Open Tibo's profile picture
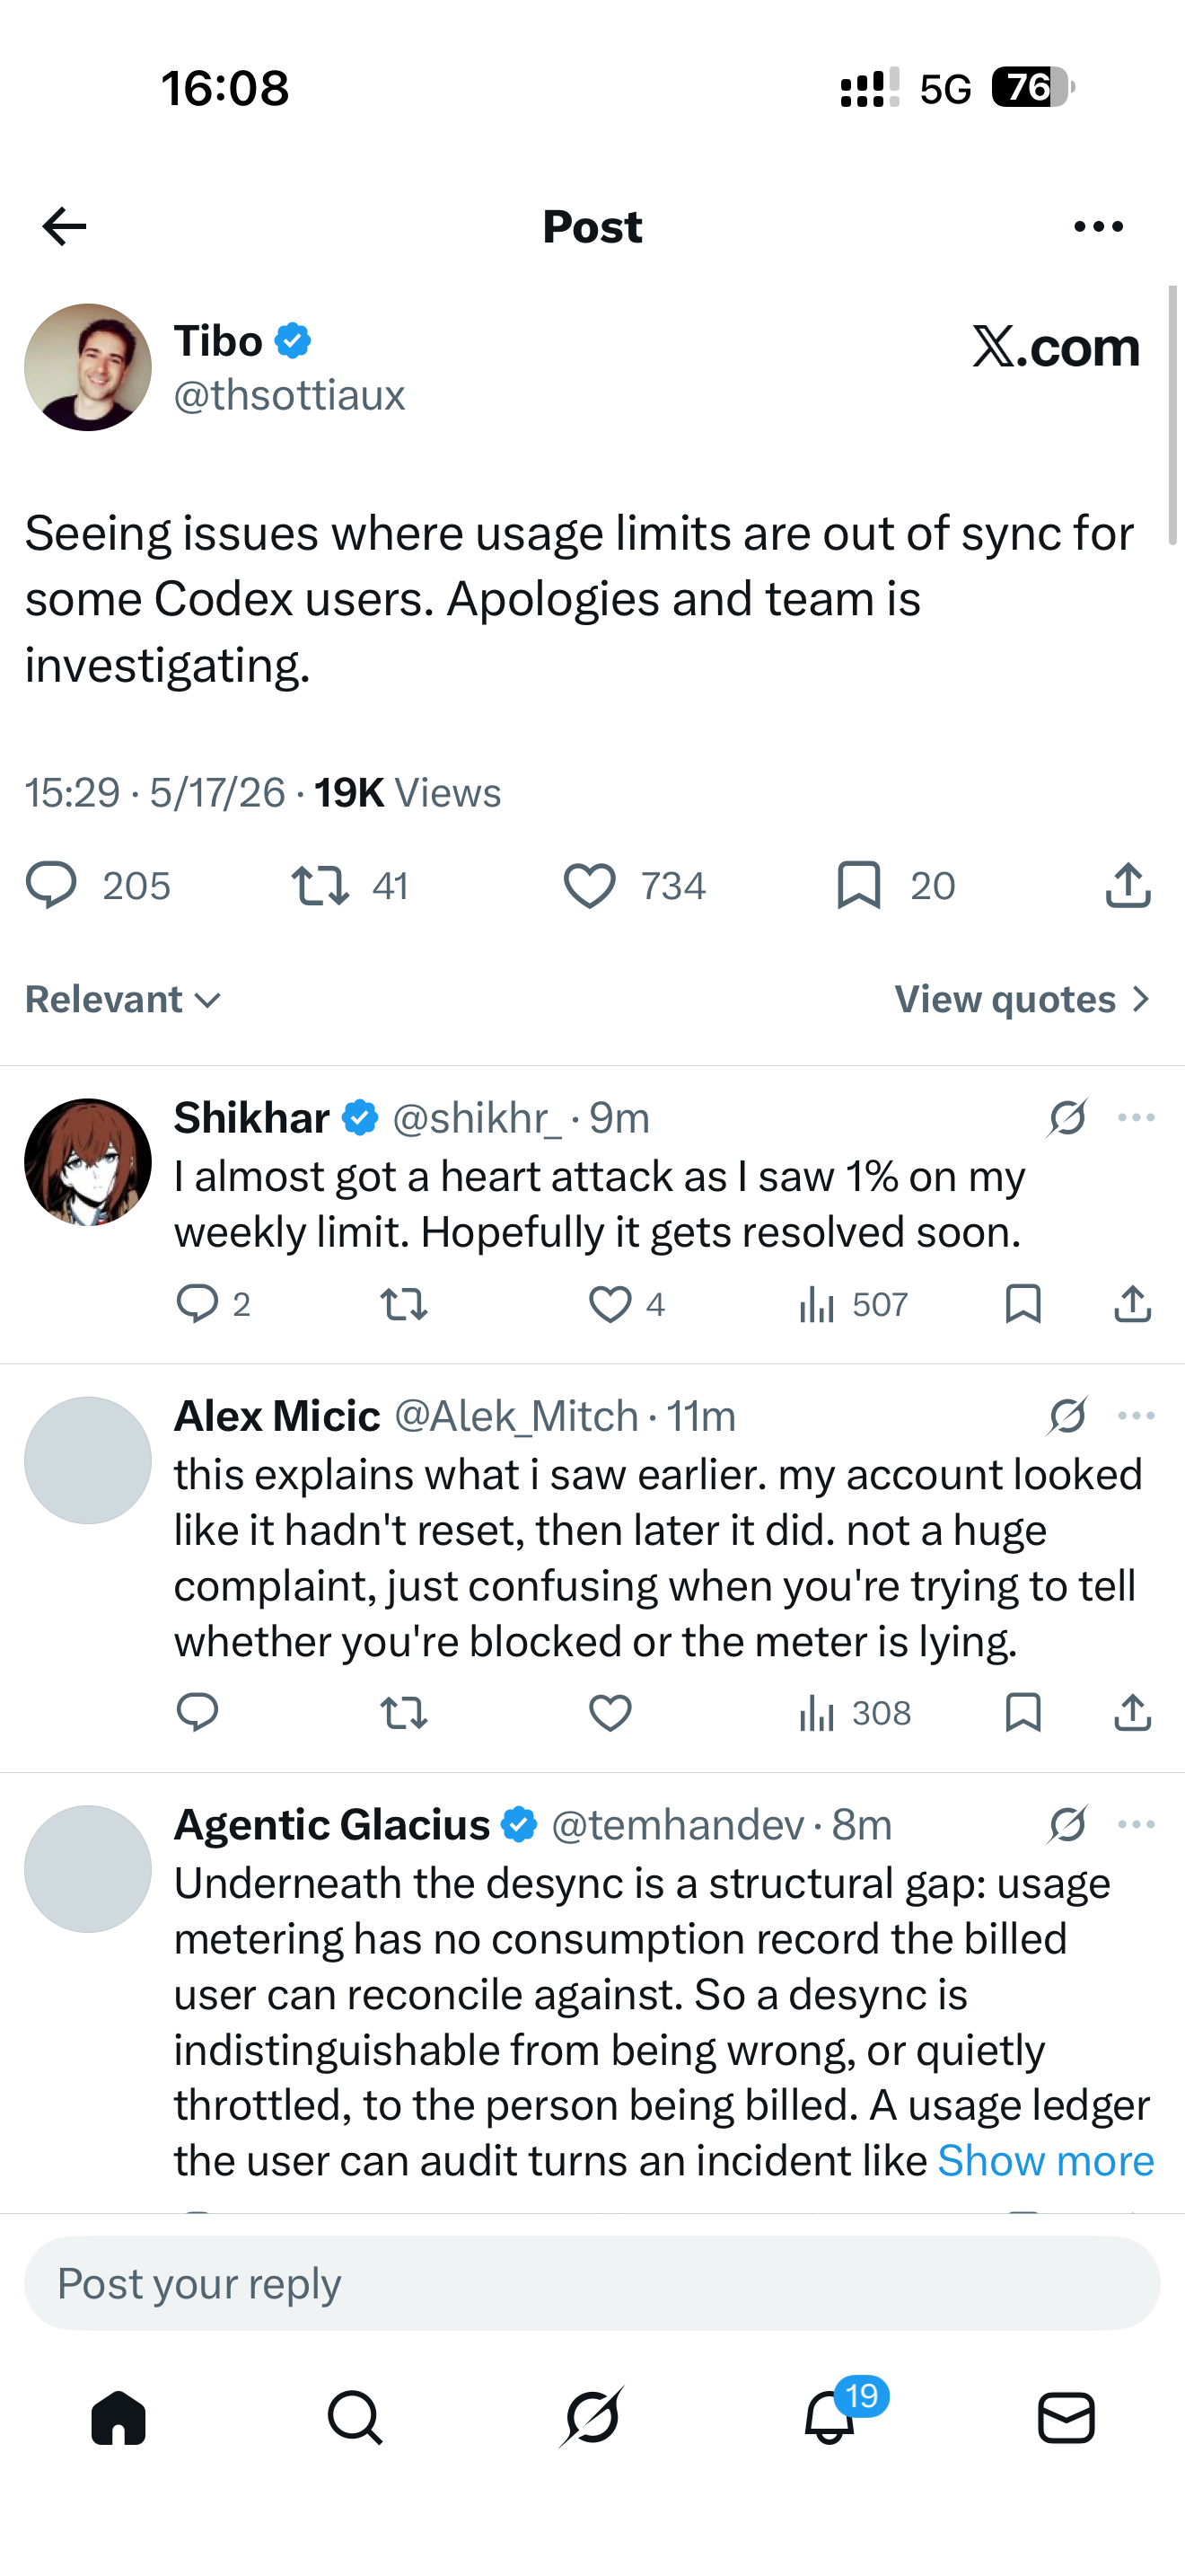1185x2576 pixels. point(88,367)
